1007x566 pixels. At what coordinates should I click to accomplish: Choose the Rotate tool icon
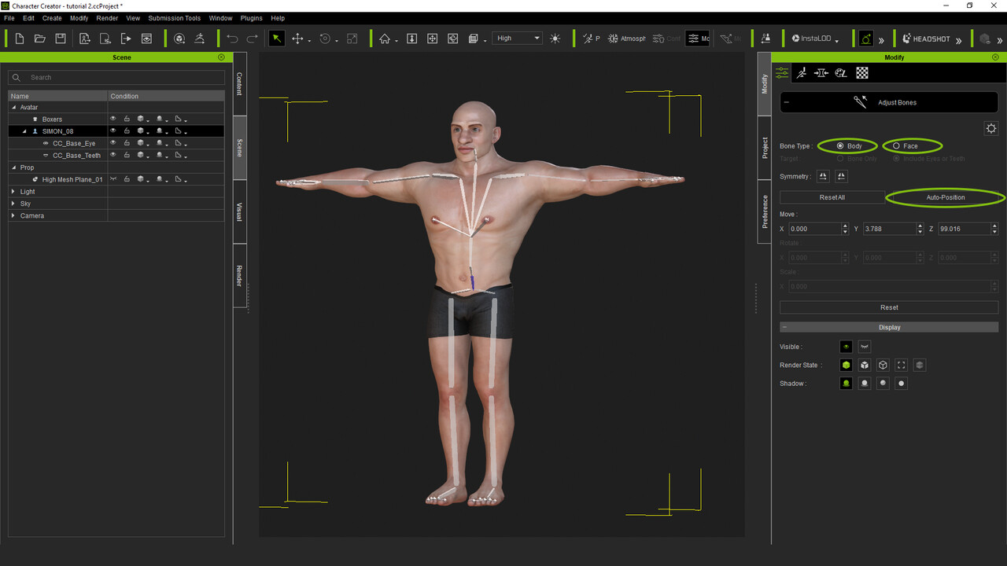(x=326, y=39)
